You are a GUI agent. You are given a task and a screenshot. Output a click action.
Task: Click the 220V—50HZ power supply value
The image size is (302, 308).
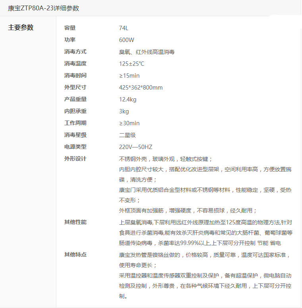click(x=136, y=147)
